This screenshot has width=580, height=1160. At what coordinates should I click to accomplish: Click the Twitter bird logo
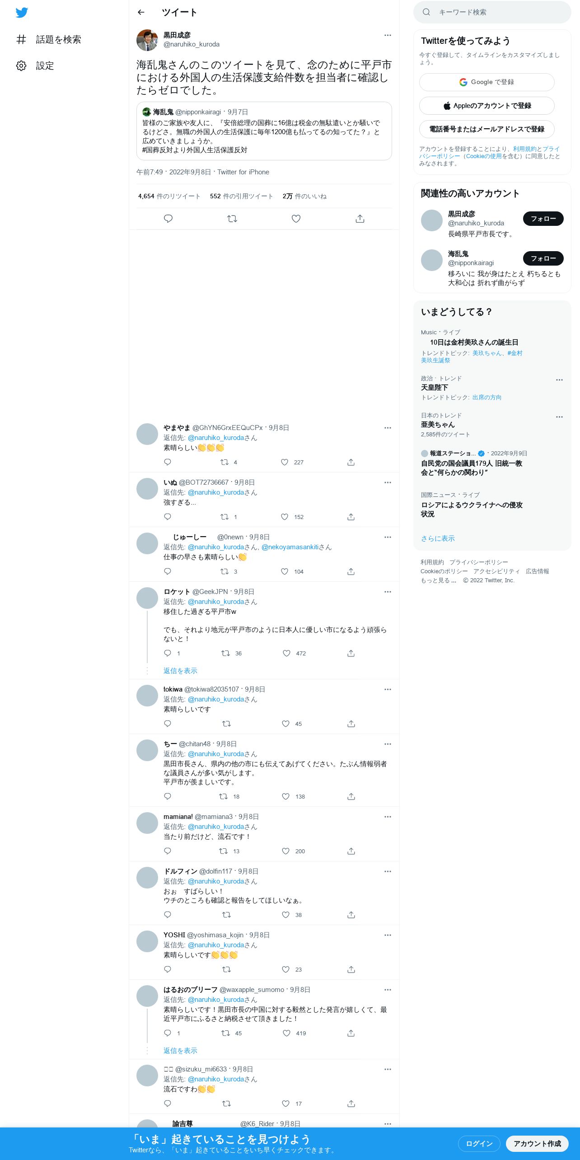22,12
